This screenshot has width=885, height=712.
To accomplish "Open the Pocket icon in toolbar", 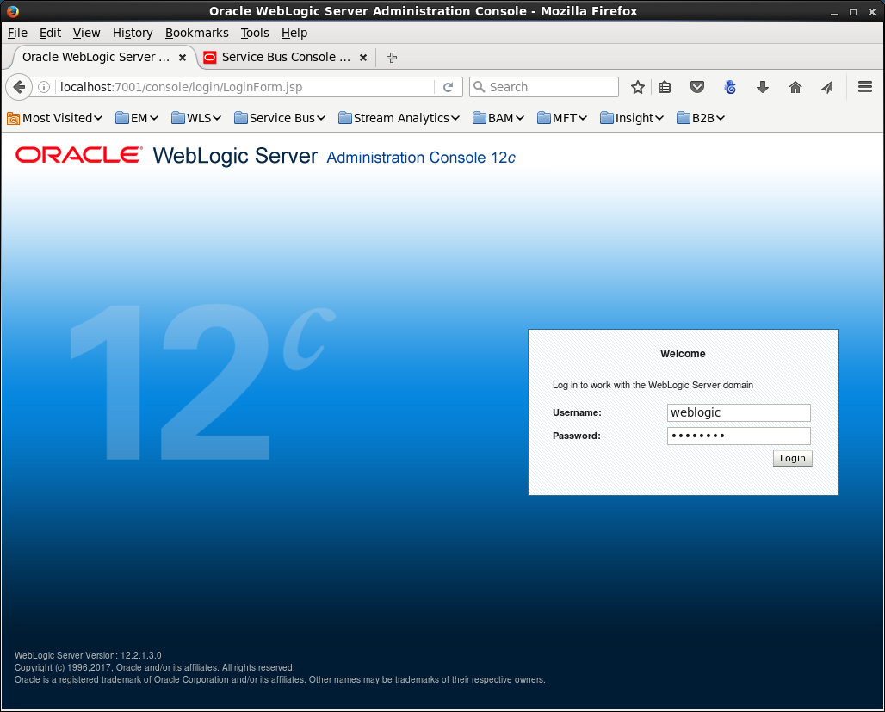I will [x=697, y=87].
